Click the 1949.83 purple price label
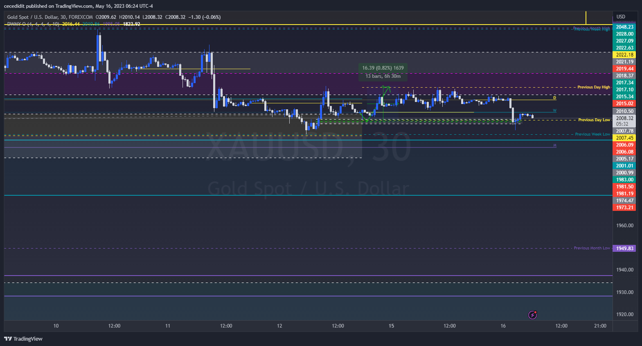The image size is (642, 346). (624, 249)
